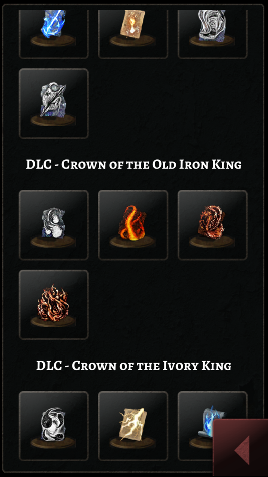The image size is (268, 477).
Task: Click tile of silver spear hex above Iron King heading
Action: [x=54, y=103]
